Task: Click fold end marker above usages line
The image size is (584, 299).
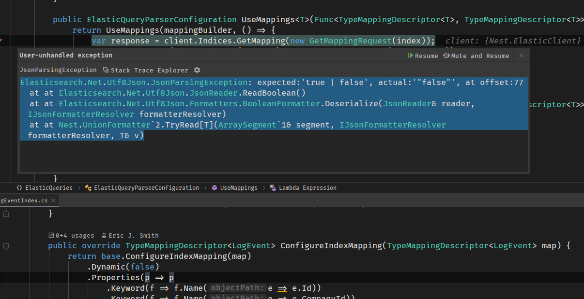Action: click(6, 213)
